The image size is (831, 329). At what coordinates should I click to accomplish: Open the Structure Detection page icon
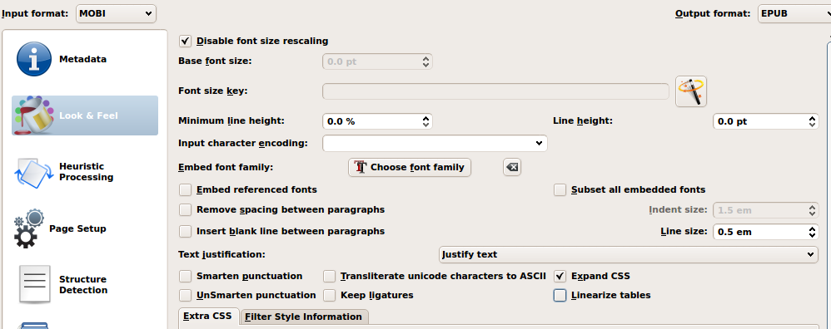[34, 285]
